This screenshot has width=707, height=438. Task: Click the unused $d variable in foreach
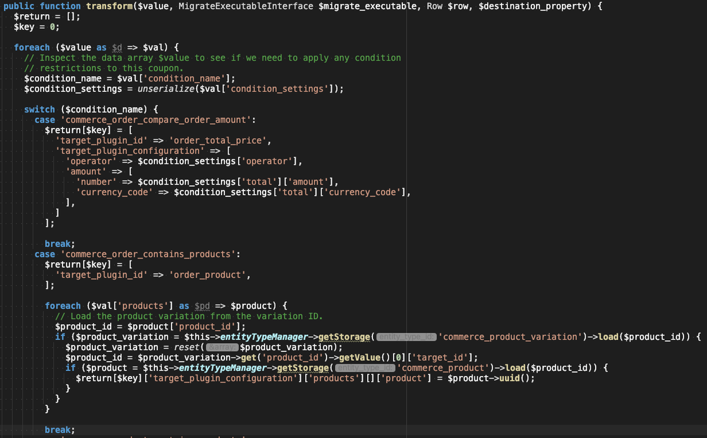pos(117,48)
